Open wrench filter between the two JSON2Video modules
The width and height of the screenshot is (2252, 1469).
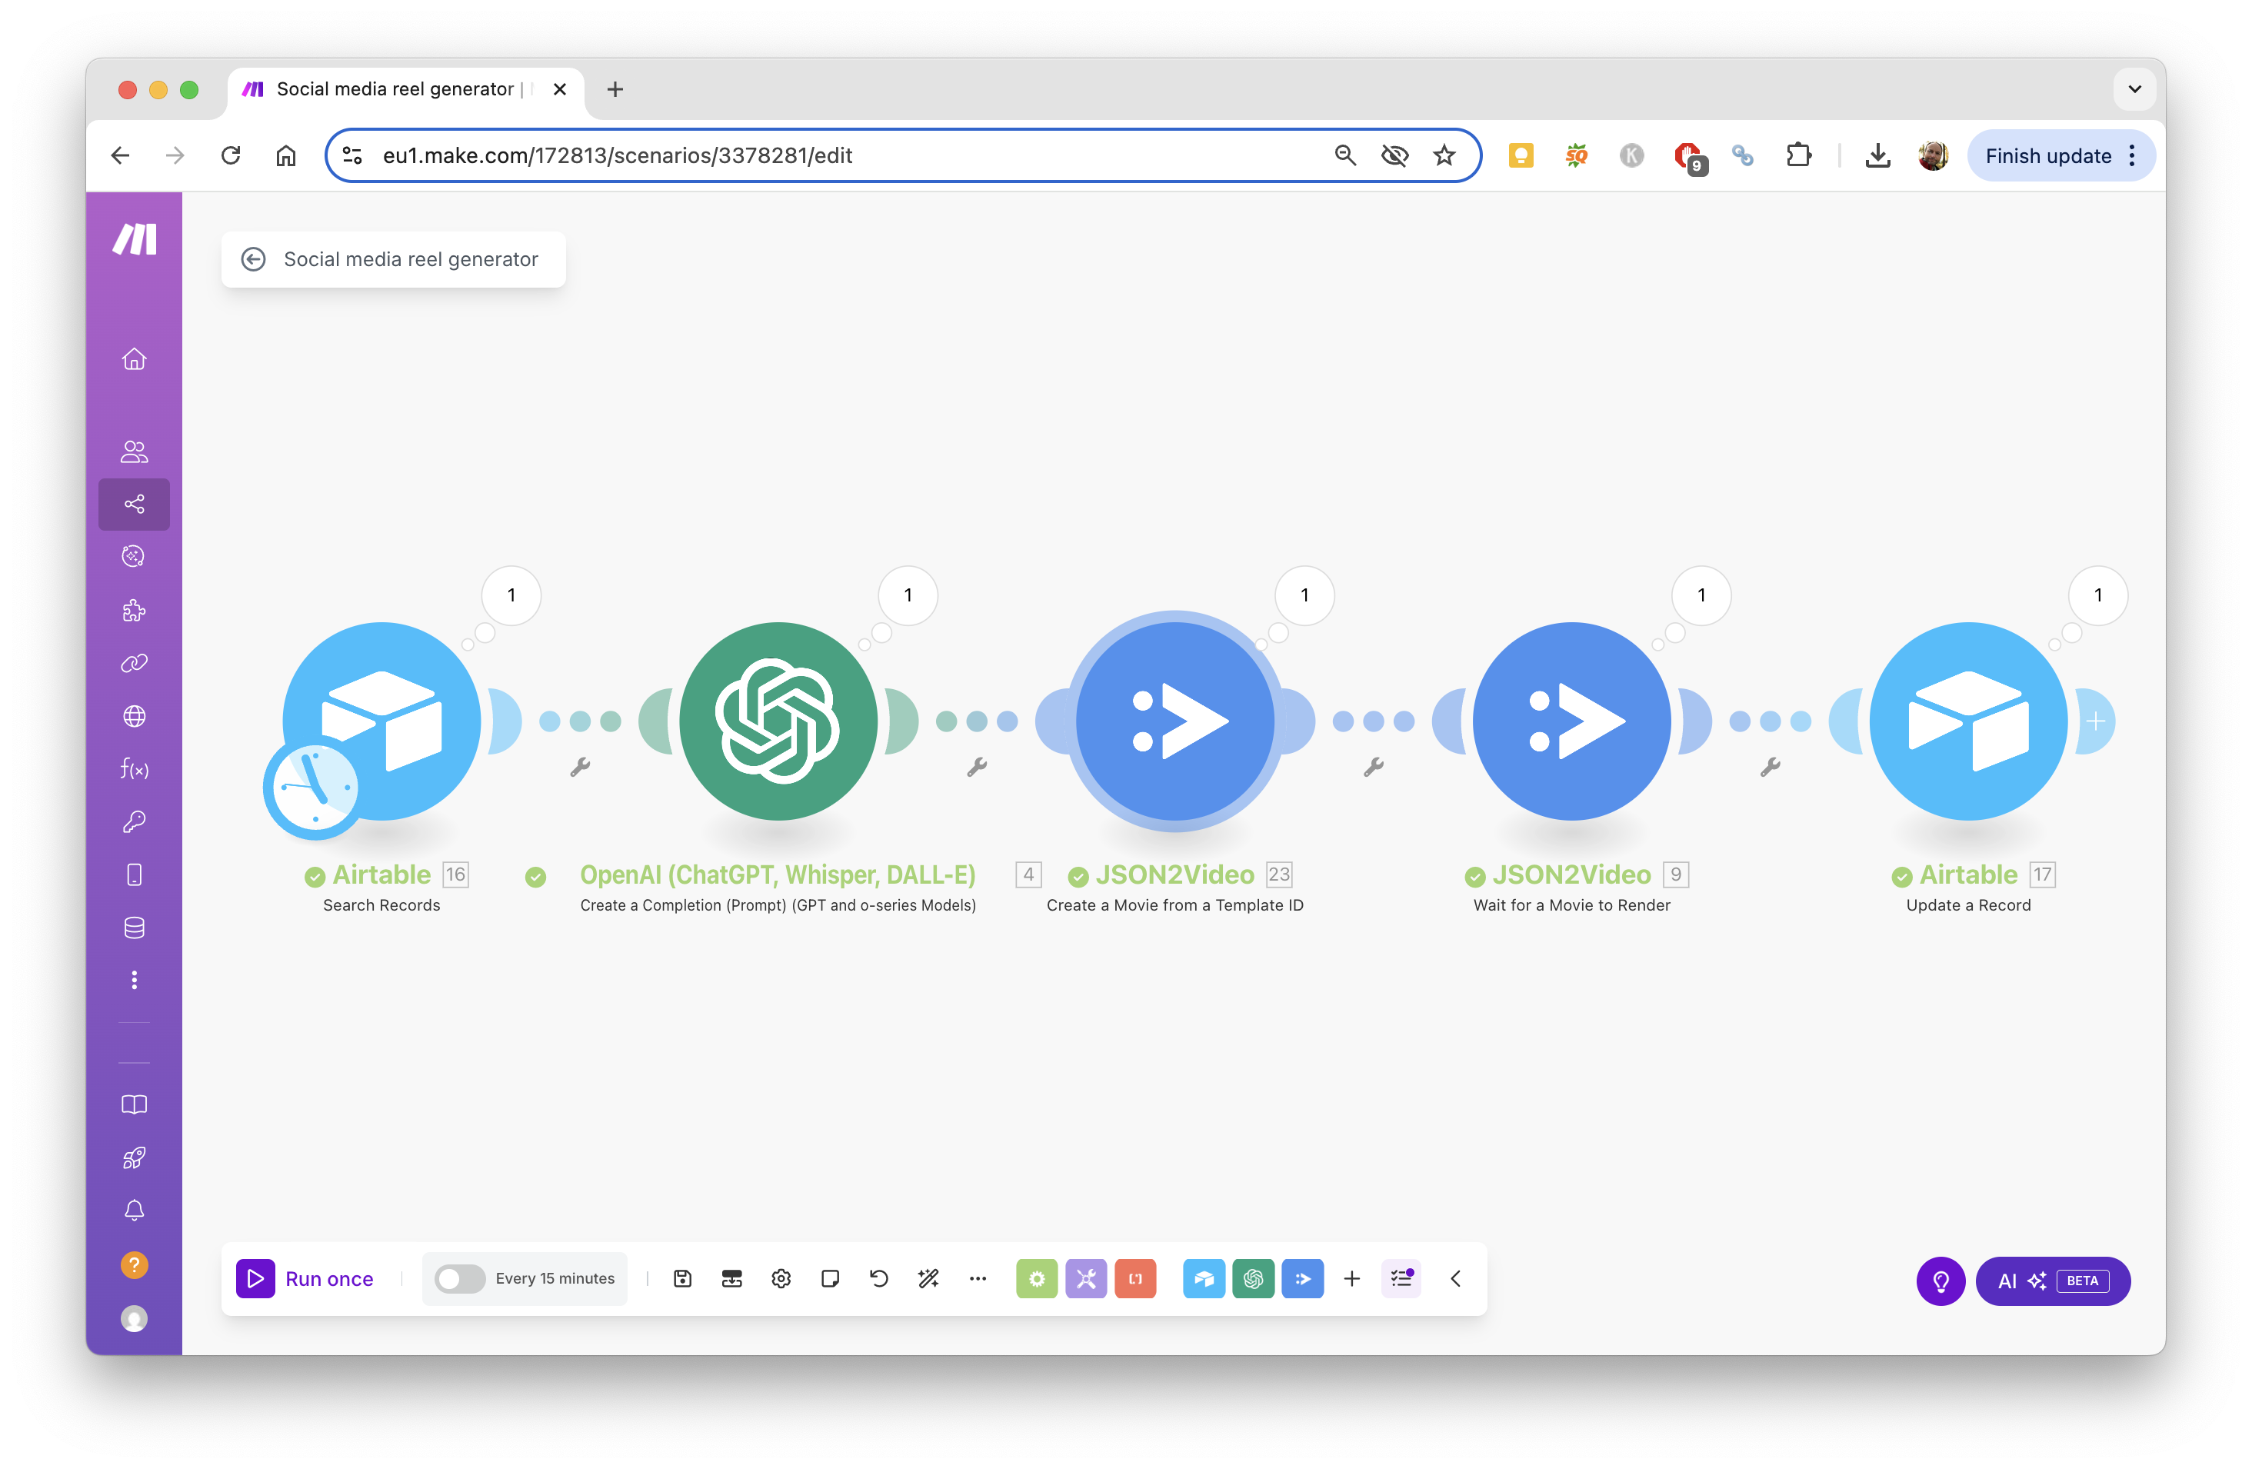point(1373,767)
